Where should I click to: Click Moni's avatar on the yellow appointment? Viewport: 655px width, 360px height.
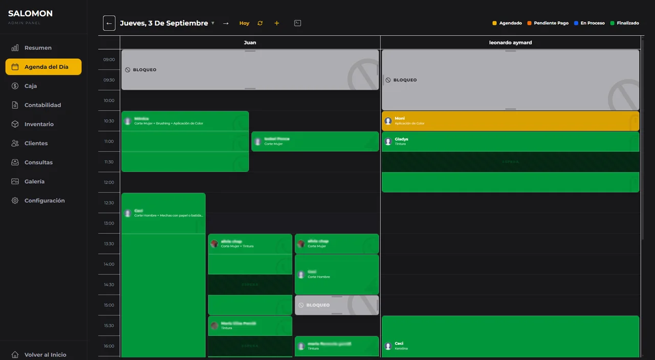coord(388,121)
